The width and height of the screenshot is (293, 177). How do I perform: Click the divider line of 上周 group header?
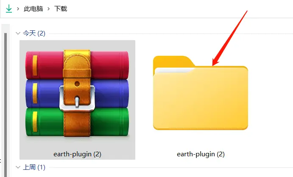pos(170,168)
